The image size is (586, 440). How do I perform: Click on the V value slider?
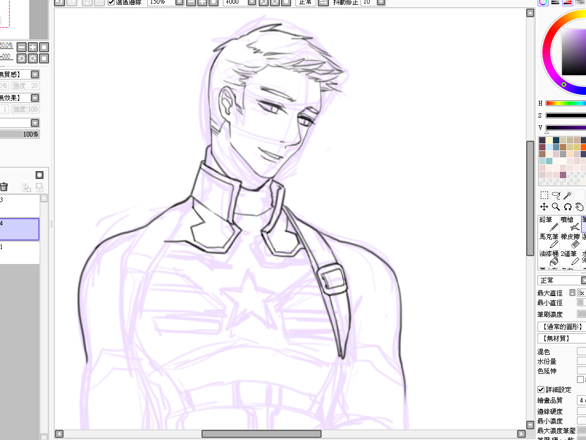click(566, 128)
